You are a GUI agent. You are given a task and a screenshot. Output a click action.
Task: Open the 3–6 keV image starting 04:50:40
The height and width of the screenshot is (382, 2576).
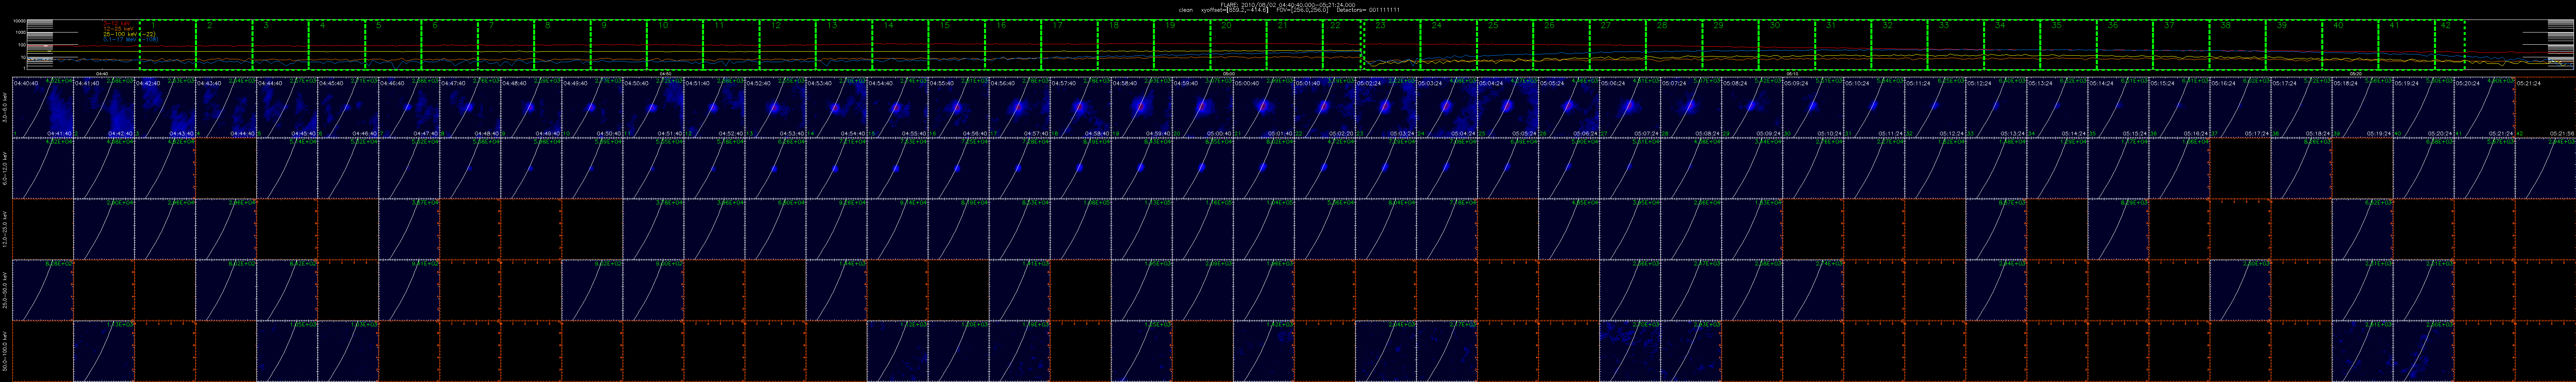[653, 108]
